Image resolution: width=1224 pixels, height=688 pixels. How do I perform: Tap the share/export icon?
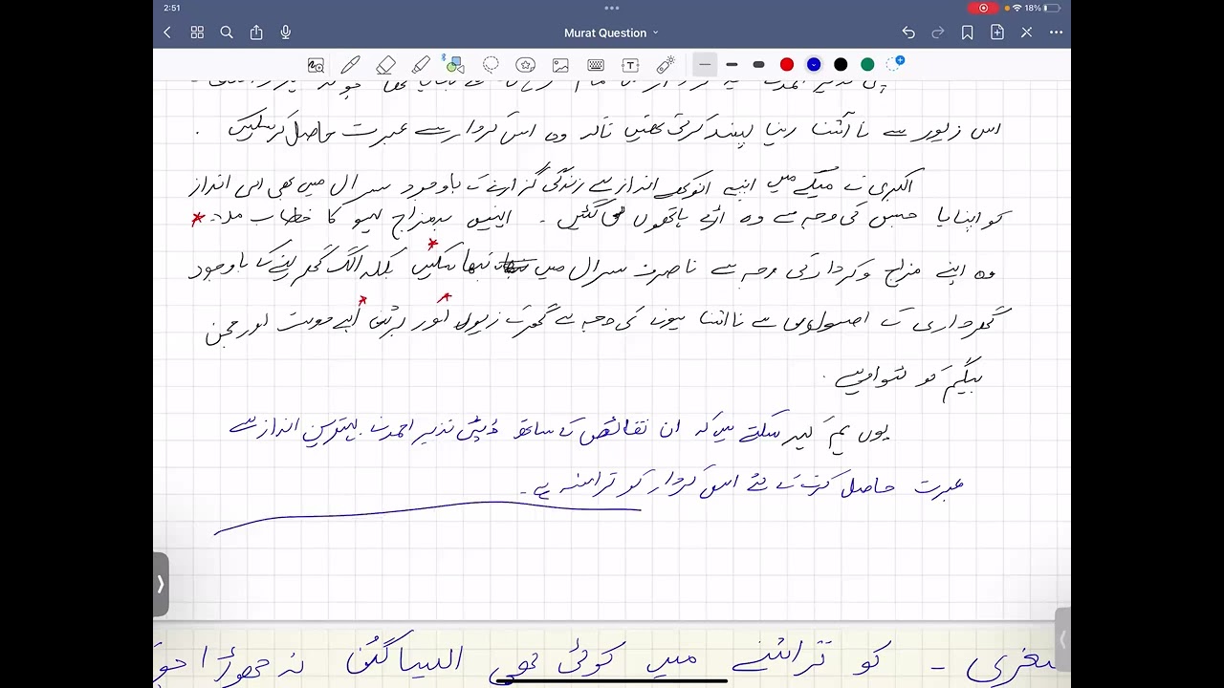[256, 32]
